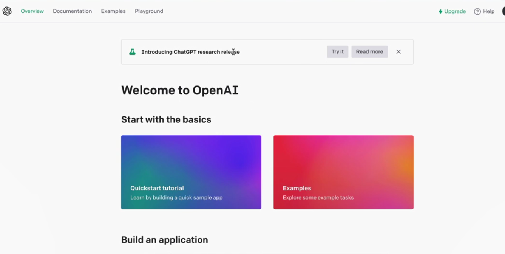The width and height of the screenshot is (505, 254).
Task: Click the ChatGPT research release announcement text
Action: click(190, 52)
